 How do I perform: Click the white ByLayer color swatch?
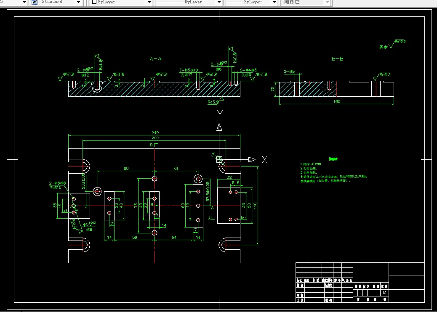[94, 2]
